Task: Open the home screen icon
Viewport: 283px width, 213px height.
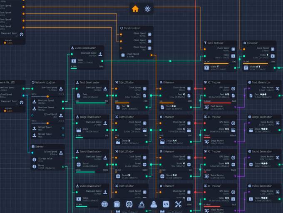Action: pos(135,9)
